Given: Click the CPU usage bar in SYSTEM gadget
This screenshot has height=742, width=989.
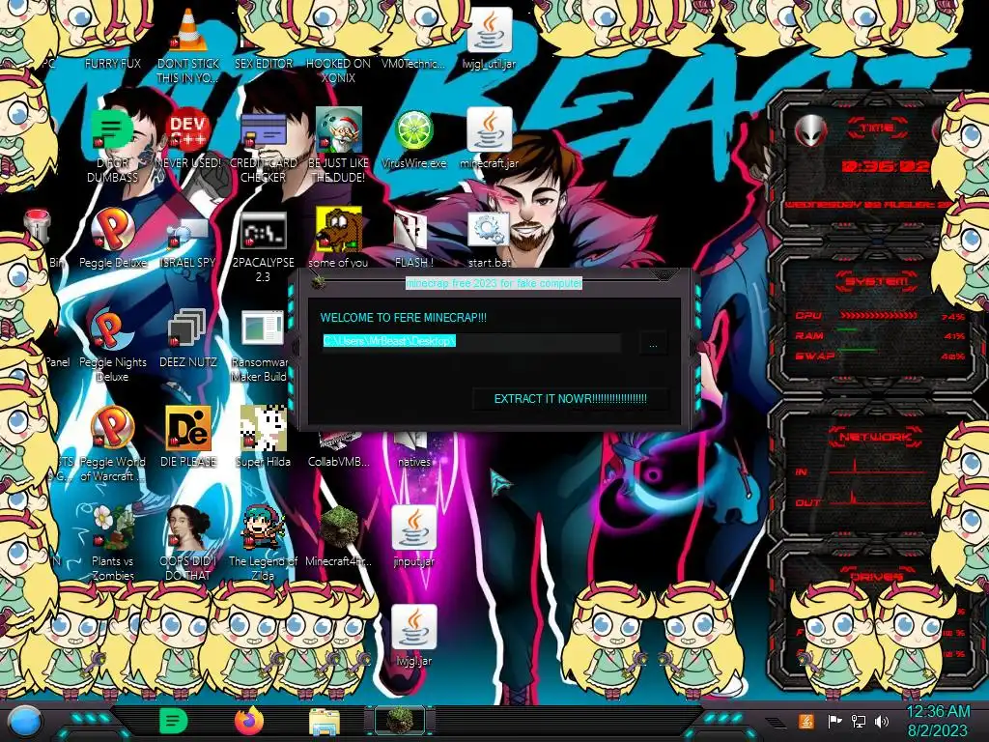Looking at the screenshot, I should [x=879, y=315].
